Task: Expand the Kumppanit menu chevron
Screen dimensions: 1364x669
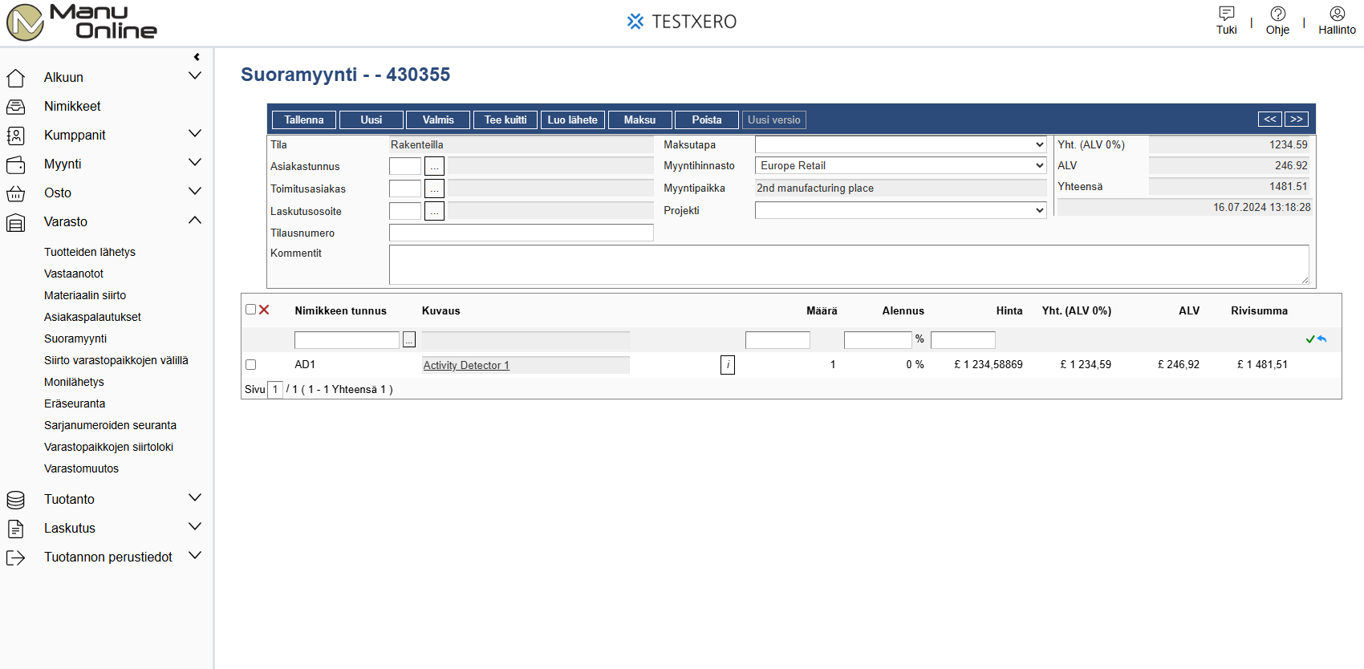Action: 194,133
